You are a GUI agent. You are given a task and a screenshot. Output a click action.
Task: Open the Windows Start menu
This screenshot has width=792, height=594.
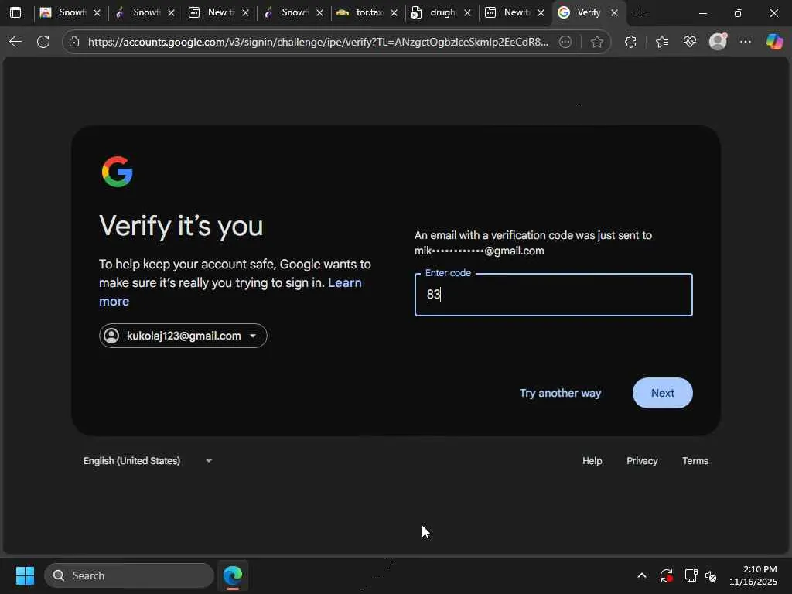pyautogui.click(x=25, y=575)
